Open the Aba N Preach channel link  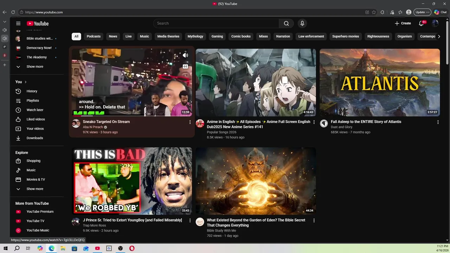[x=93, y=127]
